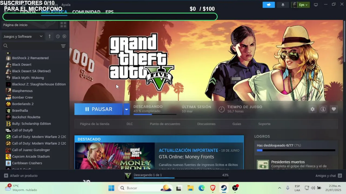346x194 pixels.
Task: Open advanced filters icon in search bar
Action: pos(63,46)
